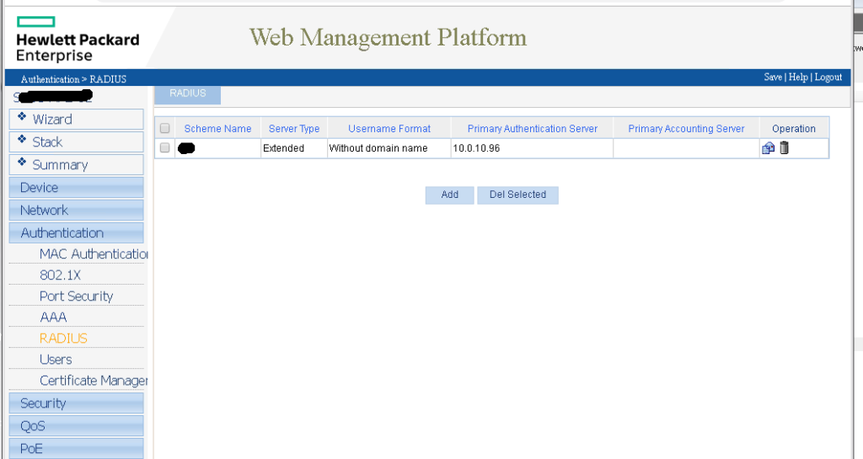The width and height of the screenshot is (863, 459).
Task: Expand the Network menu section
Action: [x=76, y=211]
